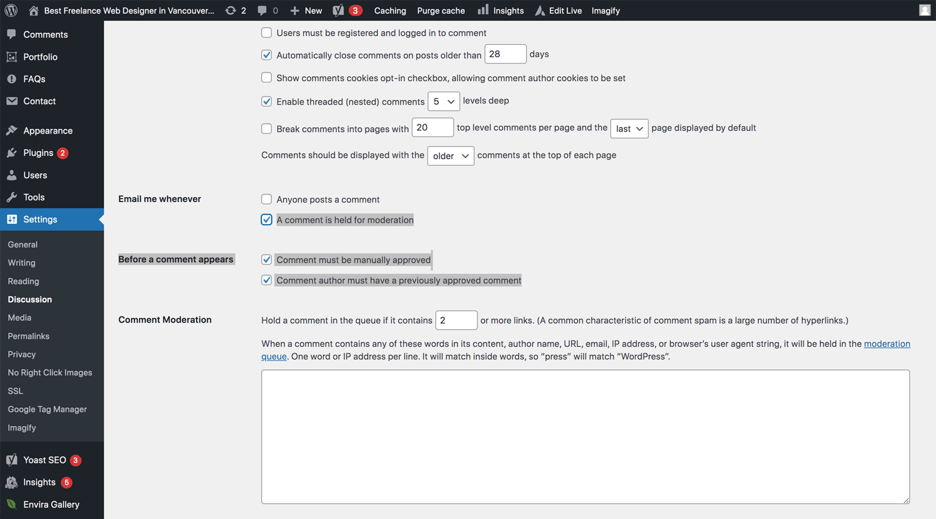Open Discussion settings submenu

click(x=30, y=299)
